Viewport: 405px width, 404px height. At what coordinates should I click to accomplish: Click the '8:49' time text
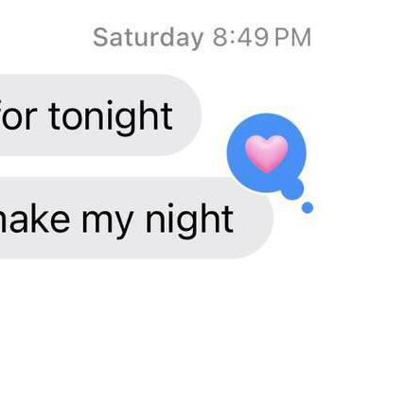[240, 38]
